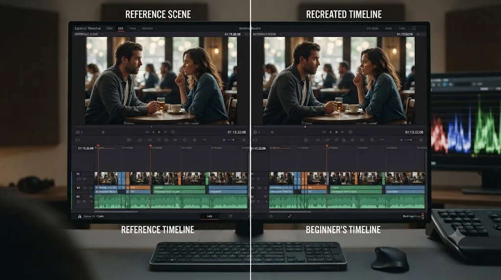Click the A2 track label in reference timeline

[78, 197]
